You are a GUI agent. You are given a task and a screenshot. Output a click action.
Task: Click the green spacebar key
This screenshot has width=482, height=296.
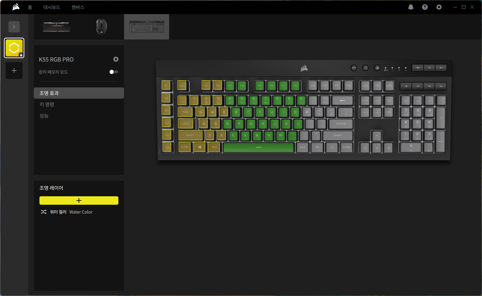[259, 147]
